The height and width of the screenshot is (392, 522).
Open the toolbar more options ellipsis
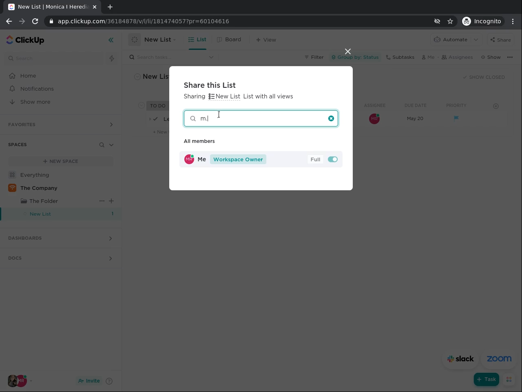(510, 57)
